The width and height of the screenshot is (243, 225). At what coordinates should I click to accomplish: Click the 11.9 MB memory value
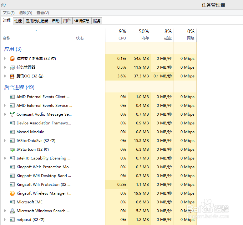coord(141,67)
